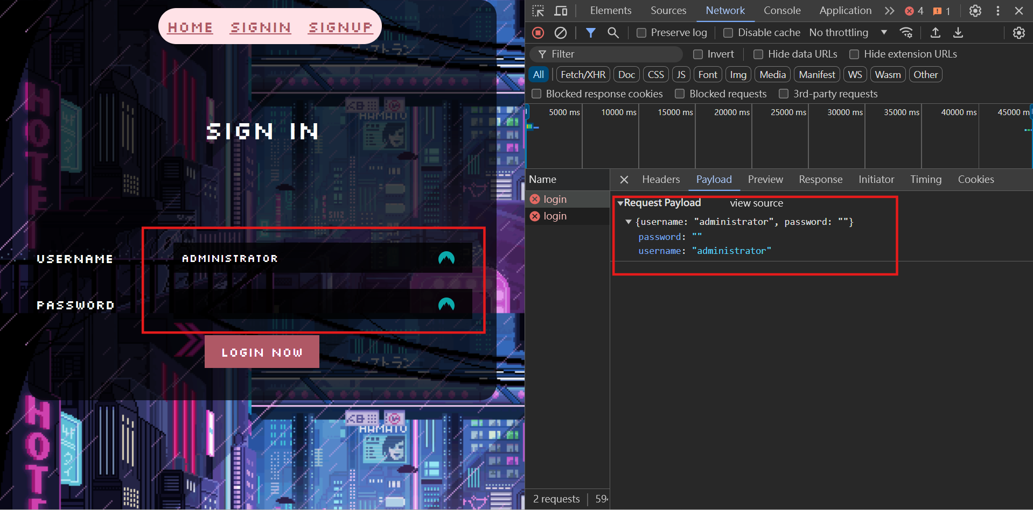Open the Headers tab of the request

(661, 180)
